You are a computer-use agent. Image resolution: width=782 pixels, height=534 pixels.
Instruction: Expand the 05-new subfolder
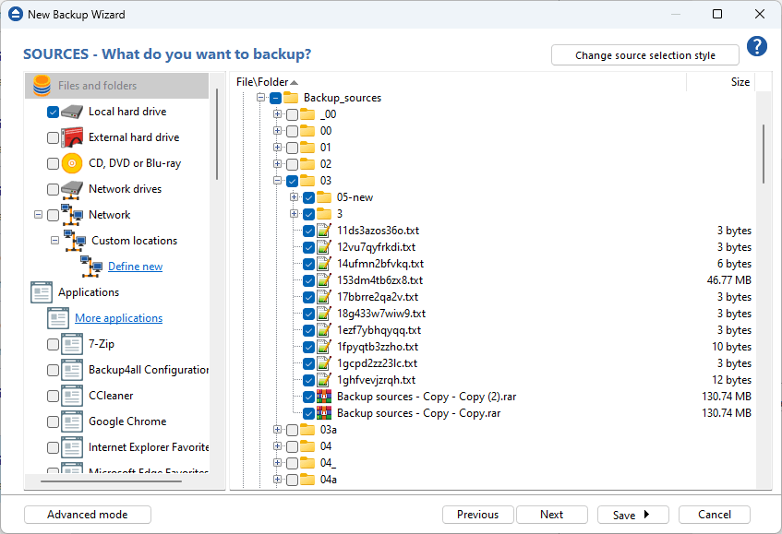tap(294, 197)
